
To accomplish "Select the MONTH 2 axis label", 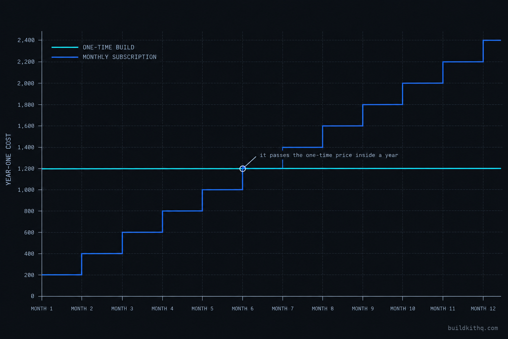I will [82, 309].
